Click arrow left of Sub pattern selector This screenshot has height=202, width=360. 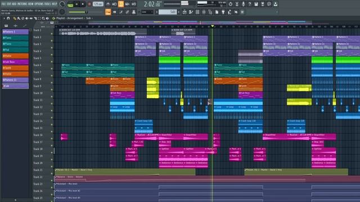(157, 12)
